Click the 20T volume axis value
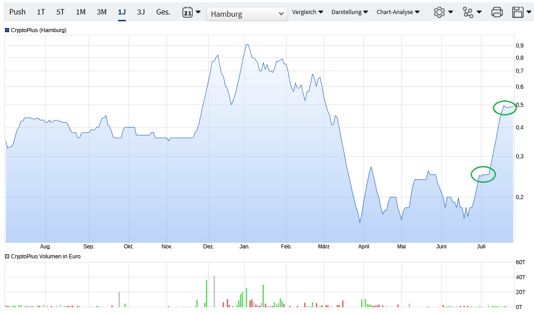 520,292
